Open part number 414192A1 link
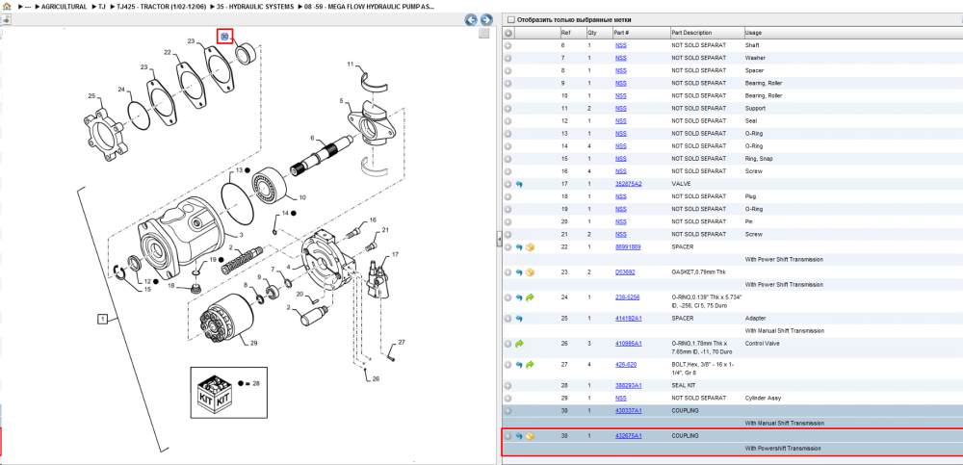 628,319
